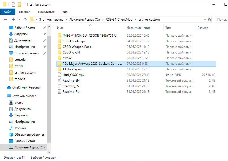
Task: Select Локальный диск (C:) in navigation pane
Action: (x=29, y=147)
